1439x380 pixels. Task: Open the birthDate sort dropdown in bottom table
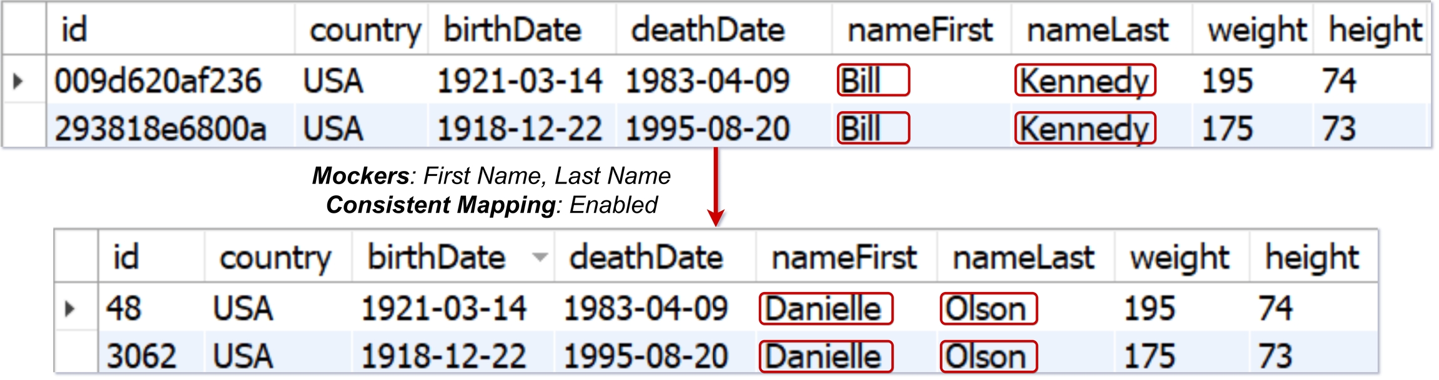pyautogui.click(x=540, y=257)
